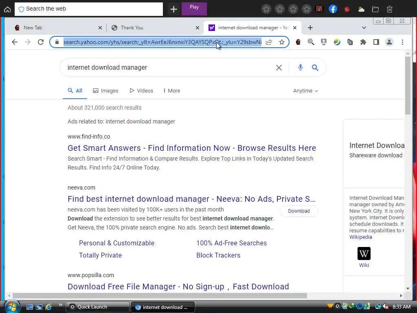Submit search with the blue magnifier
The image size is (417, 313).
pyautogui.click(x=315, y=68)
